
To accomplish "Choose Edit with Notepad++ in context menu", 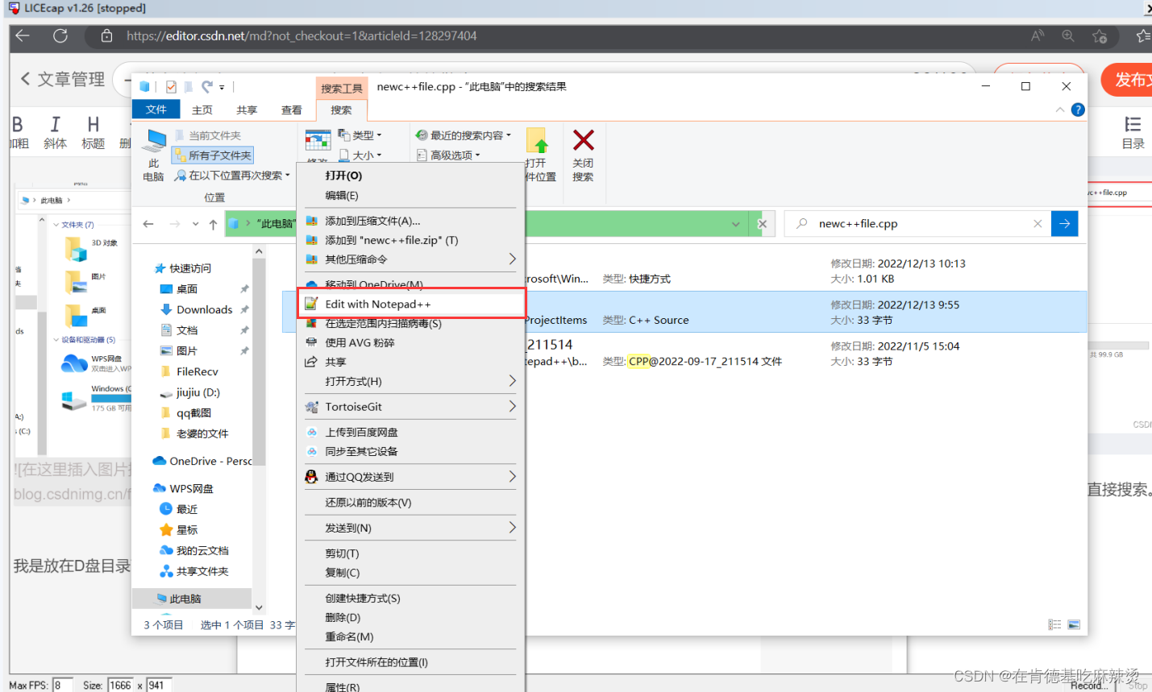I will 410,304.
